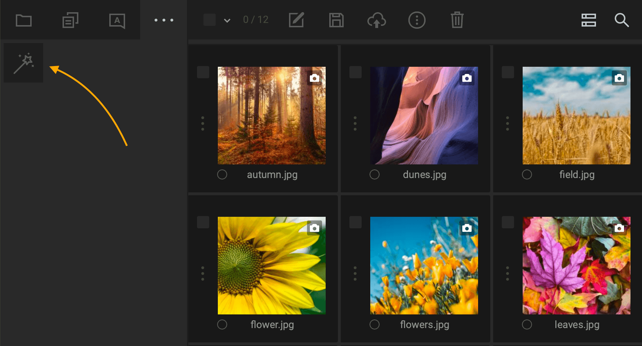
Task: Toggle the select-all checkbox
Action: pyautogui.click(x=210, y=20)
